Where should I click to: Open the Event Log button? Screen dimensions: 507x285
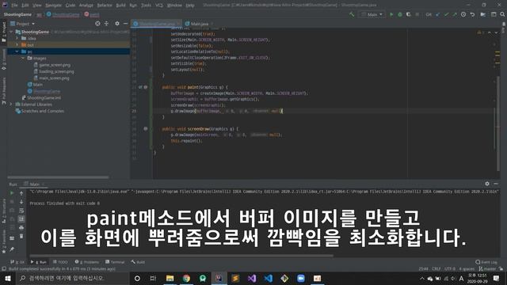click(x=486, y=262)
